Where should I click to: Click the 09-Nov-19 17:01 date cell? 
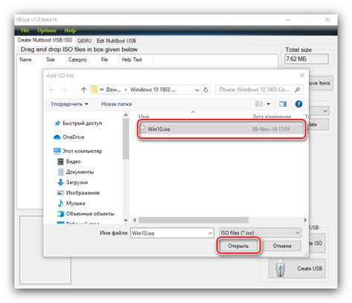tap(271, 129)
